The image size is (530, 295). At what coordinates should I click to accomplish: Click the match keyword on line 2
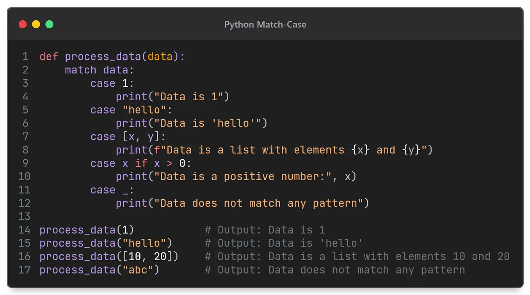pos(80,70)
